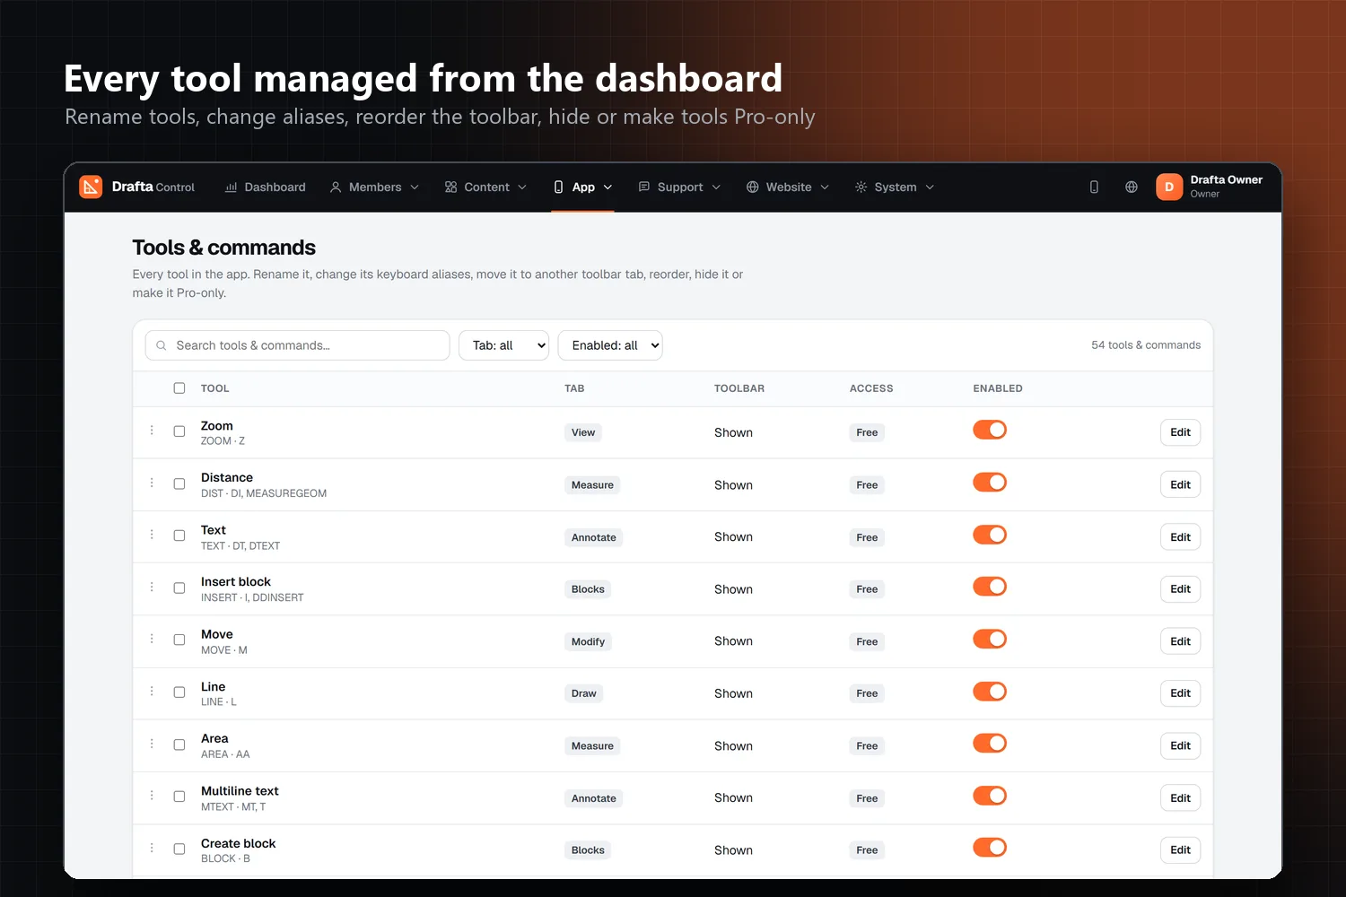Check the Zoom row checkbox
This screenshot has width=1346, height=897.
(179, 431)
